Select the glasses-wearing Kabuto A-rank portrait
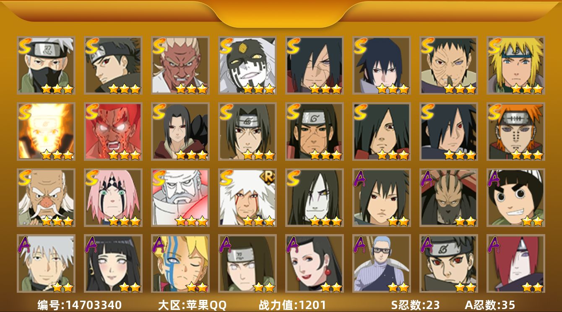The width and height of the screenshot is (562, 312). click(382, 263)
